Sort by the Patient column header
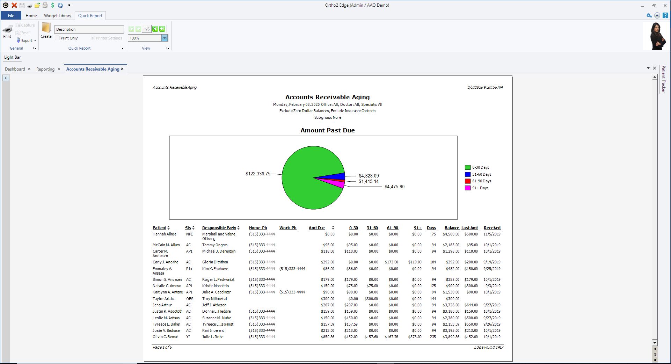 point(161,228)
